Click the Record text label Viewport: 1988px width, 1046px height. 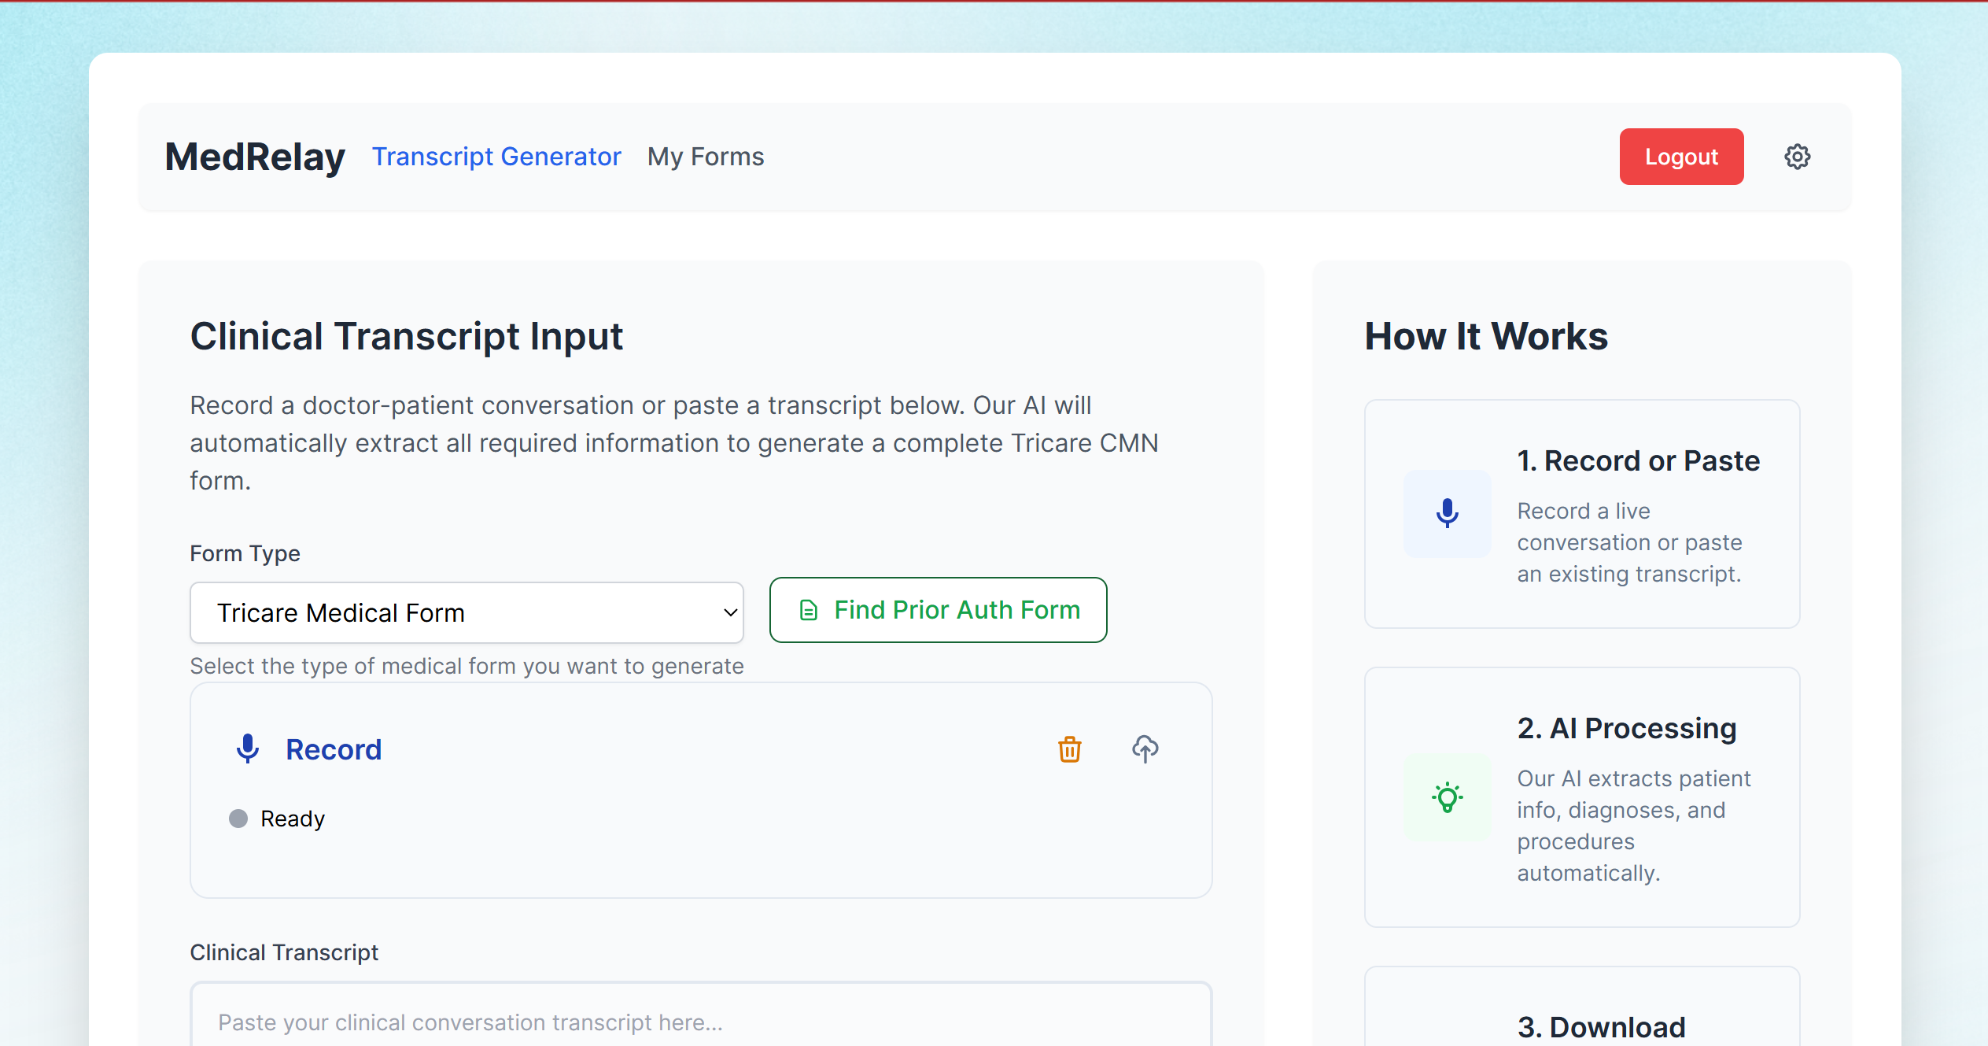click(x=334, y=749)
